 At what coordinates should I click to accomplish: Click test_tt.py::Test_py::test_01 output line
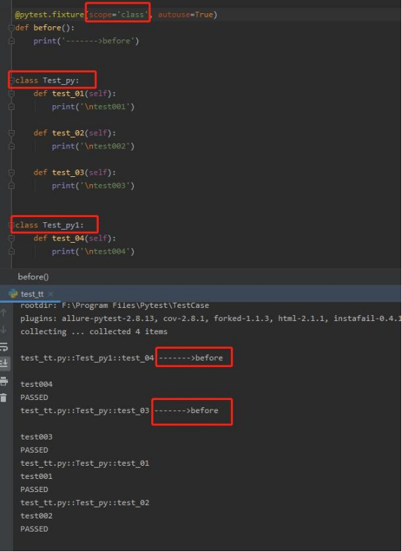[x=85, y=463]
